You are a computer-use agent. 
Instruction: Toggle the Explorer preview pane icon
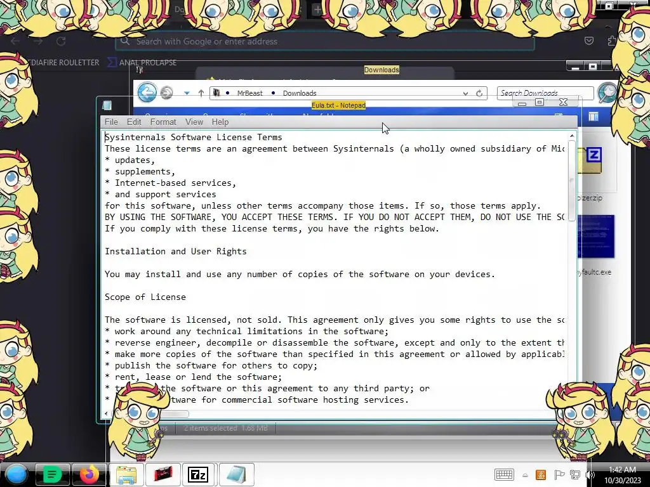pos(594,117)
